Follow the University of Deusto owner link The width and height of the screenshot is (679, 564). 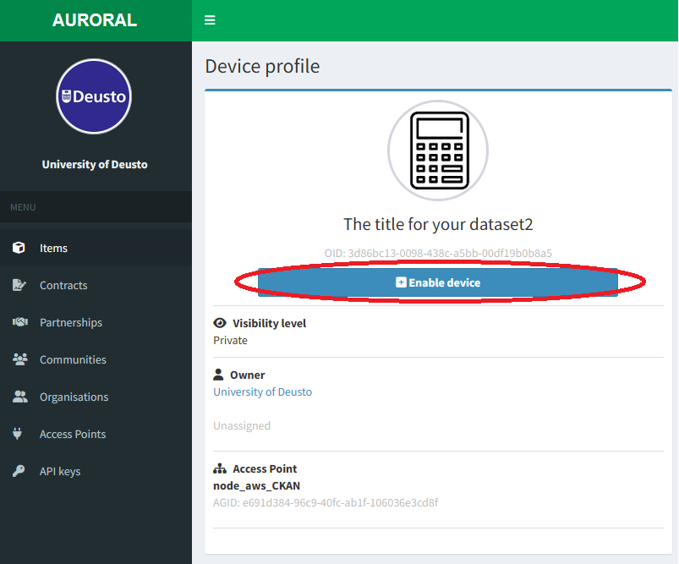pos(262,392)
